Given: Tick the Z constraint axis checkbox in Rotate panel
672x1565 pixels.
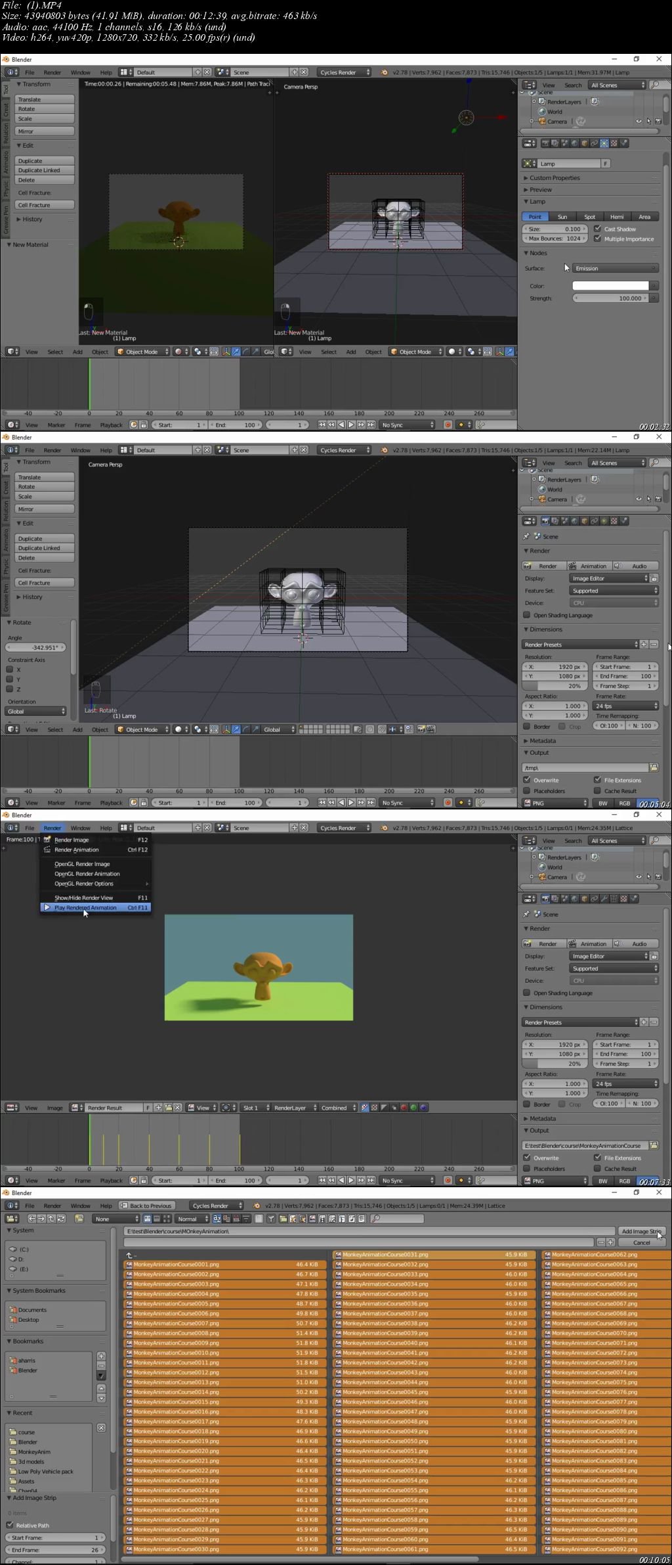Looking at the screenshot, I should (x=10, y=689).
